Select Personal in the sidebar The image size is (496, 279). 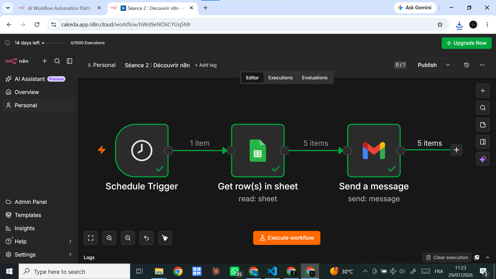(38, 105)
